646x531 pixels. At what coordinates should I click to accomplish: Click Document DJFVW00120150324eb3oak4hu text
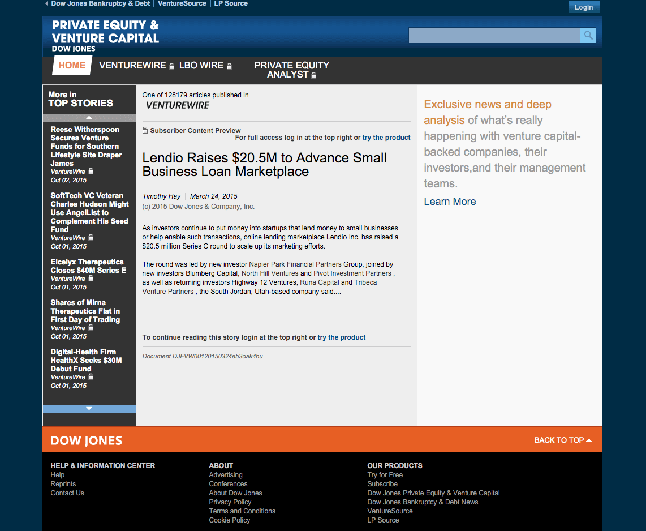click(203, 356)
